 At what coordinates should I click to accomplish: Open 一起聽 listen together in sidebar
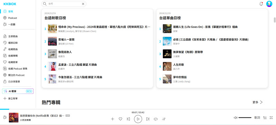9,25
